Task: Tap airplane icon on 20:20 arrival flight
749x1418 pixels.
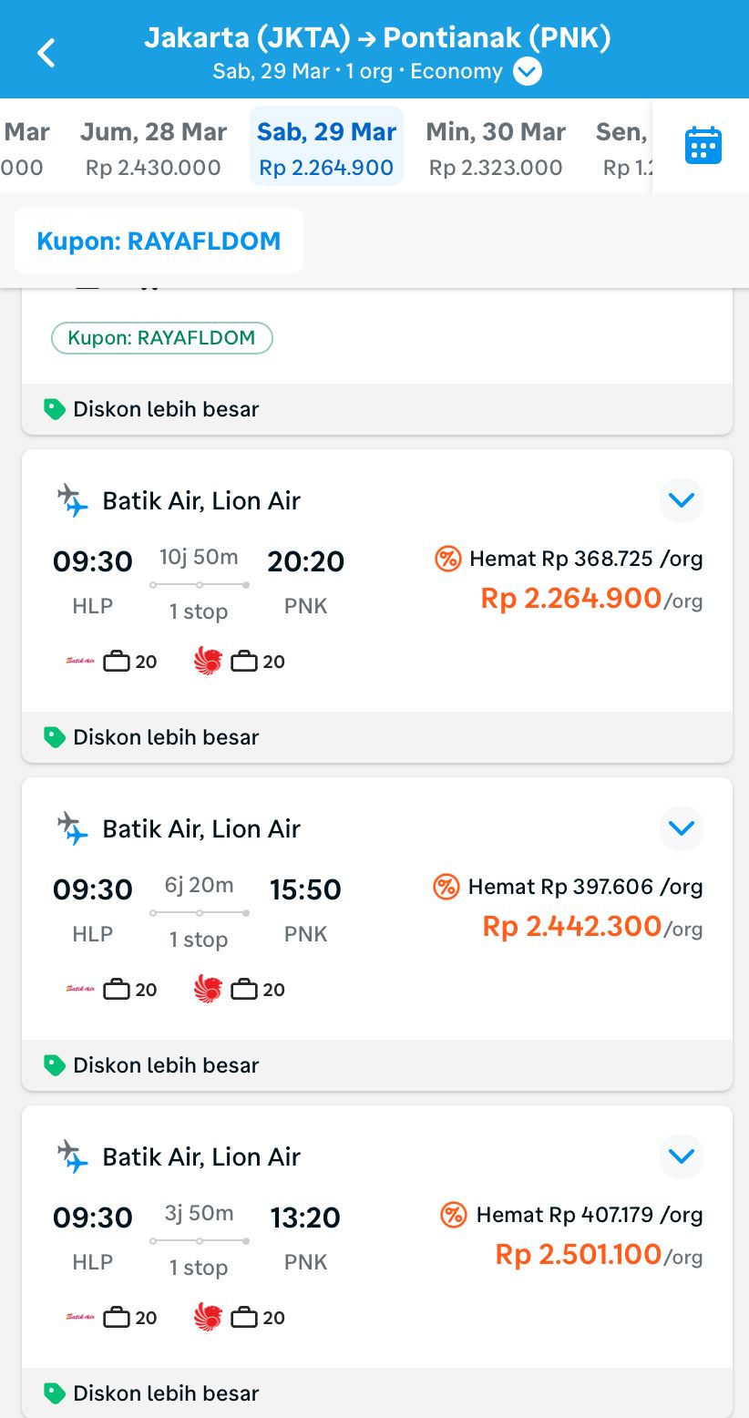Action: tap(73, 500)
